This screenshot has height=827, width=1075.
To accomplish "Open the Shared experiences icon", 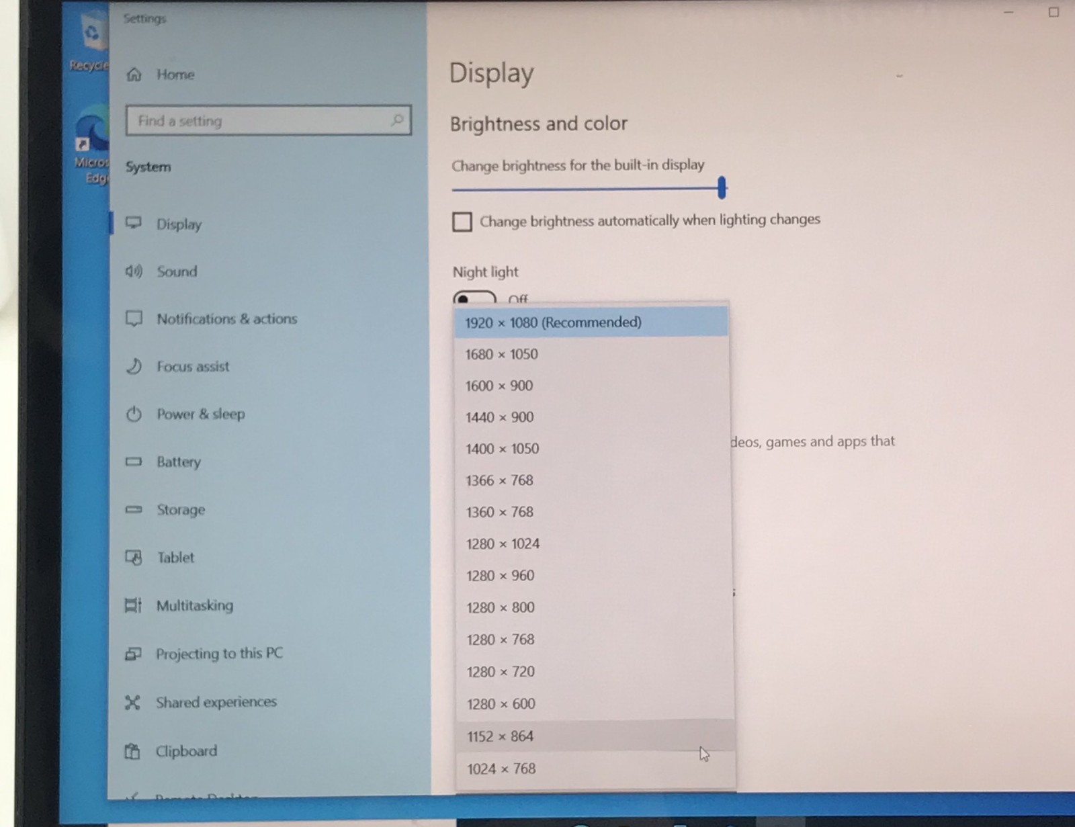I will point(132,703).
